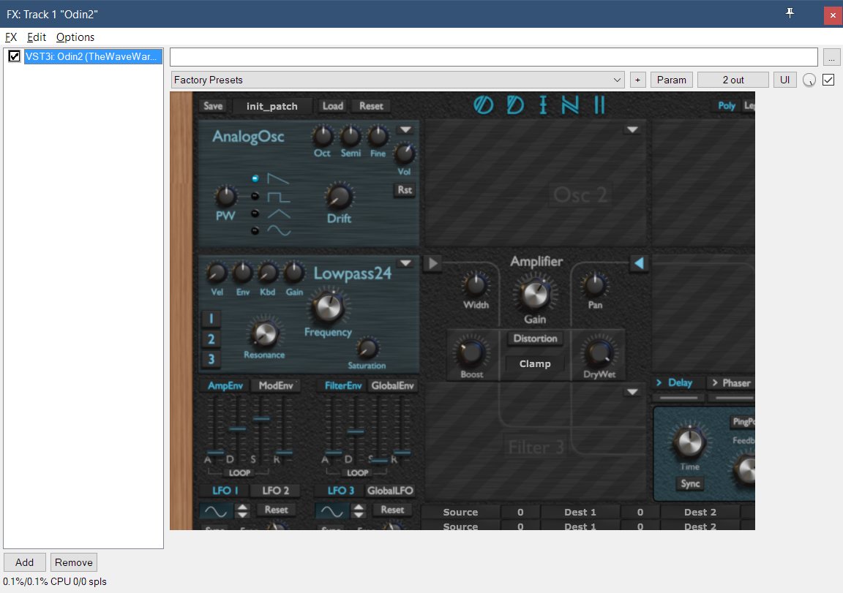
Task: Toggle LOOP under the AmpEnv envelope
Action: [239, 472]
